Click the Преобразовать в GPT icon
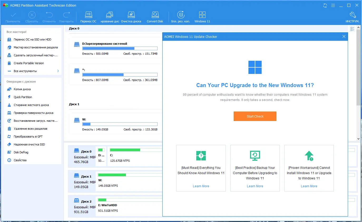 (x=9, y=137)
